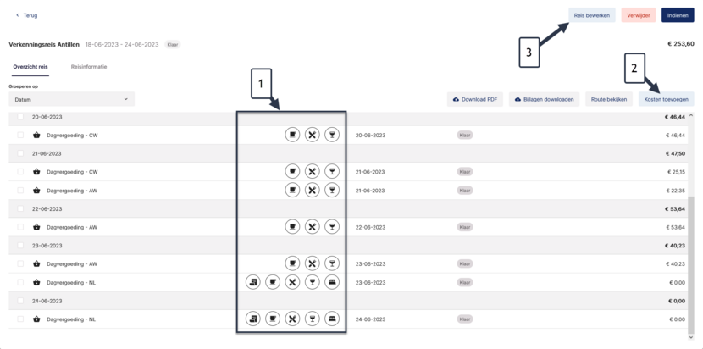Image resolution: width=703 pixels, height=349 pixels.
Task: Select checkbox for 22-06-2023 Dagvergoeding AW row
Action: (x=20, y=227)
